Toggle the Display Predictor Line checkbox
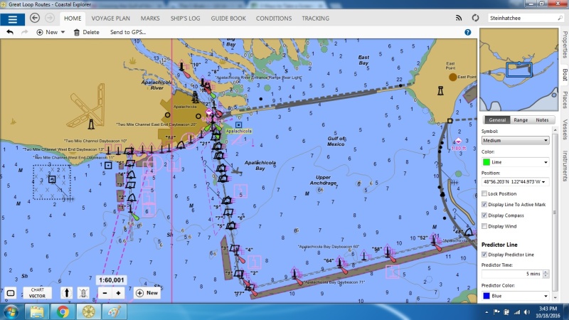 [484, 255]
